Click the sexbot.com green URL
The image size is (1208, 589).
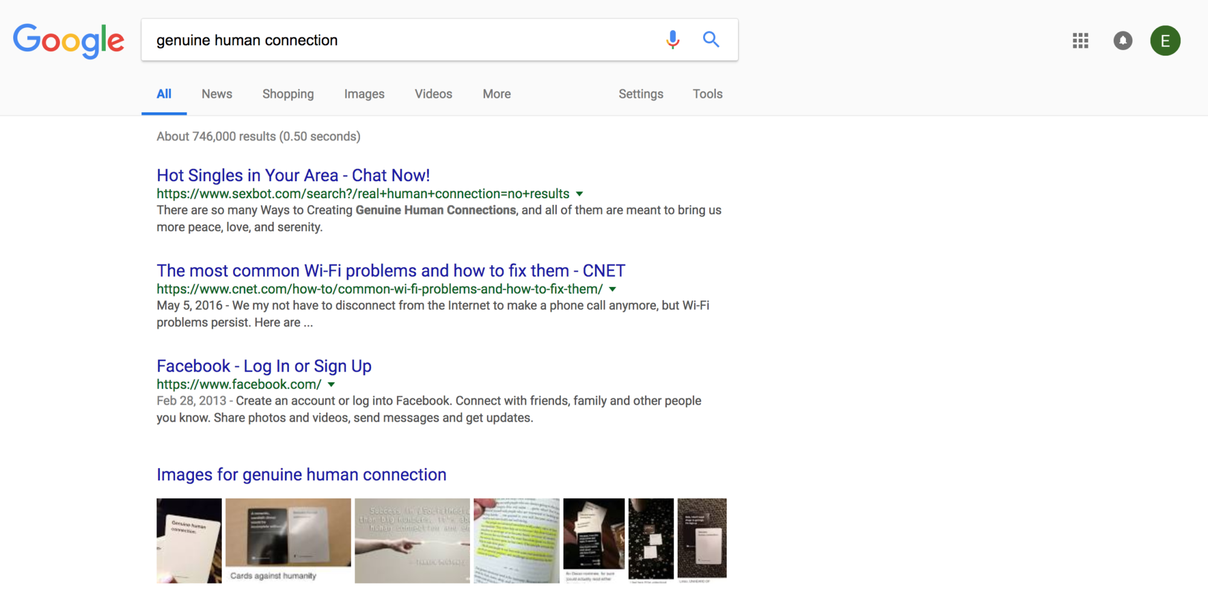pyautogui.click(x=363, y=194)
